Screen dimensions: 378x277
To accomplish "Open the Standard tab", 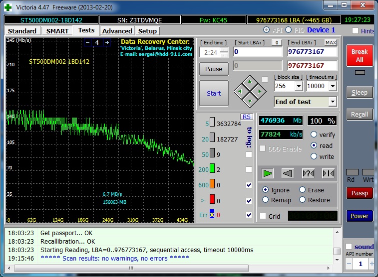I will pos(22,31).
